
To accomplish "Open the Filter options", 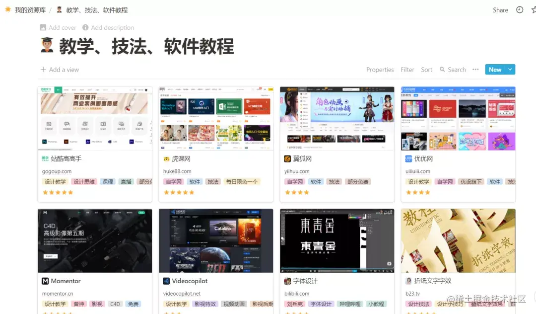I will click(407, 70).
